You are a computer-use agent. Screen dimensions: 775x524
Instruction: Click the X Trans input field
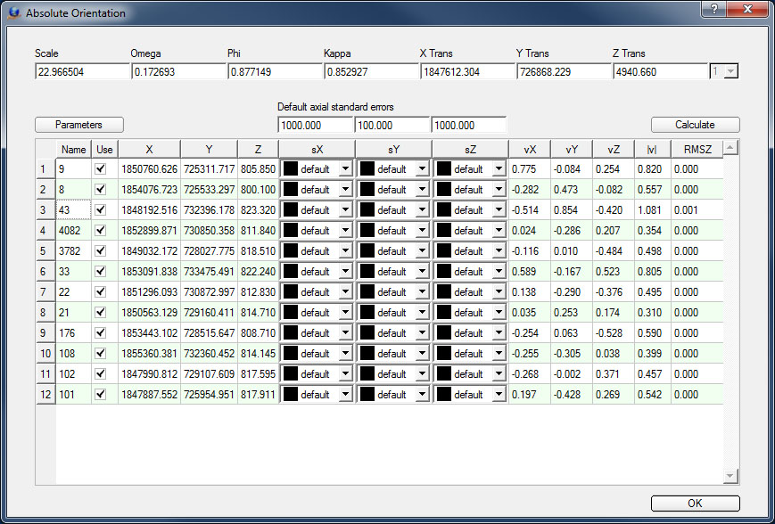467,71
